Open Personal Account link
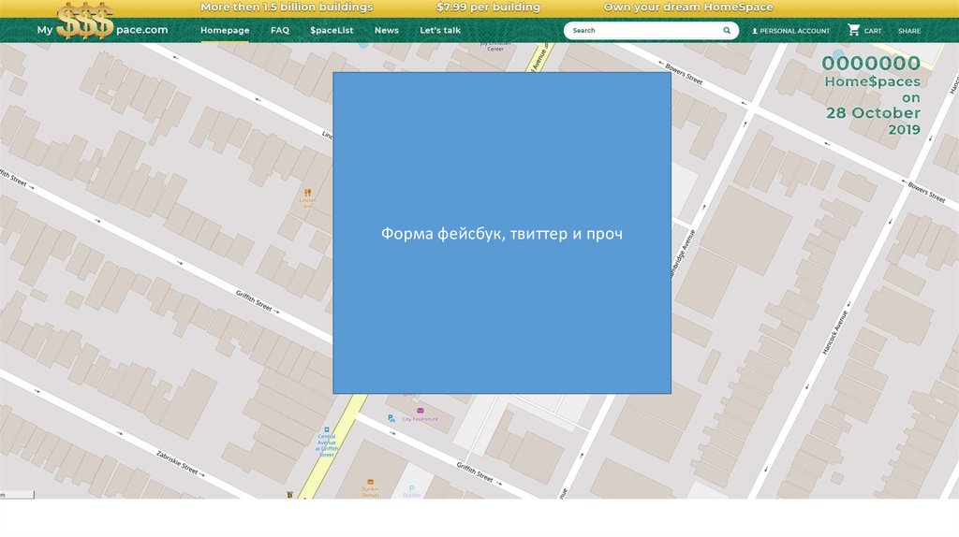 (x=794, y=31)
